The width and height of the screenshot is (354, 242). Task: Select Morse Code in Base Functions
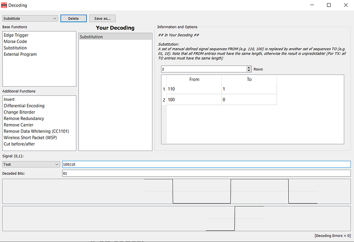(15, 42)
